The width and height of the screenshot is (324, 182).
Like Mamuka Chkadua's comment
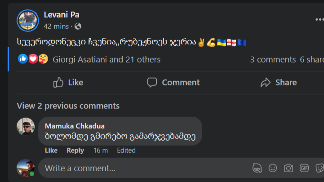[51, 151]
